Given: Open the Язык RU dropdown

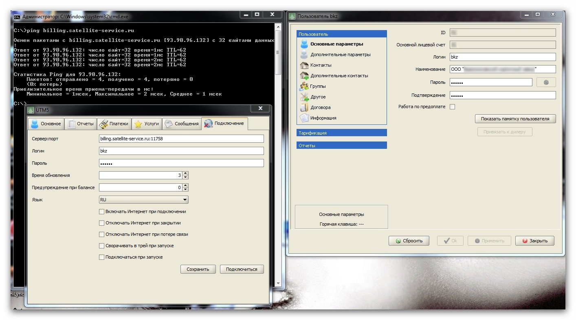Looking at the screenshot, I should 143,200.
